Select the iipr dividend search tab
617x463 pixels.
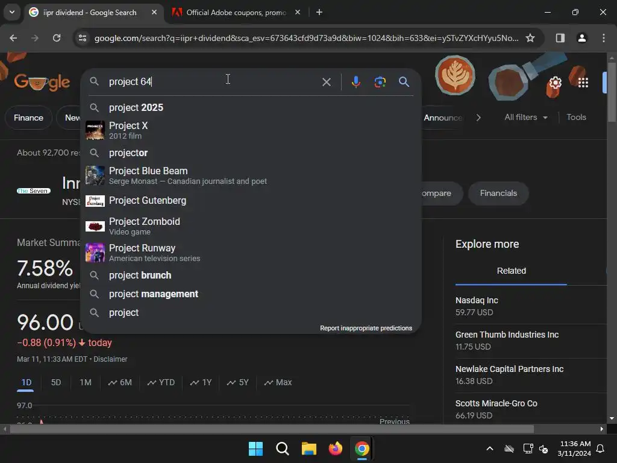pos(93,12)
